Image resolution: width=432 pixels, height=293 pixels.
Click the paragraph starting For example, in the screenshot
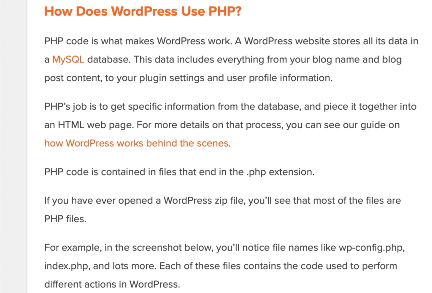coord(224,266)
